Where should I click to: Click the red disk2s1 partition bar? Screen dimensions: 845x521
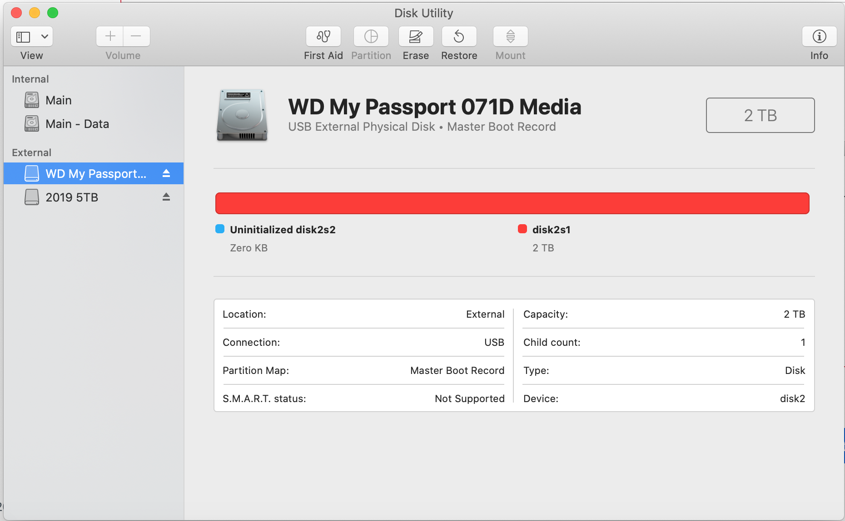click(512, 203)
